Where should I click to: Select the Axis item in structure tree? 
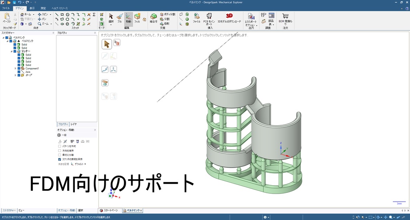tap(28, 72)
